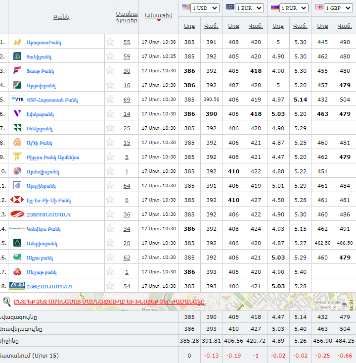The image size is (356, 363).
Task: Open ՎՏԲ-Հայաստան branch count 69 link
Action: click(127, 100)
